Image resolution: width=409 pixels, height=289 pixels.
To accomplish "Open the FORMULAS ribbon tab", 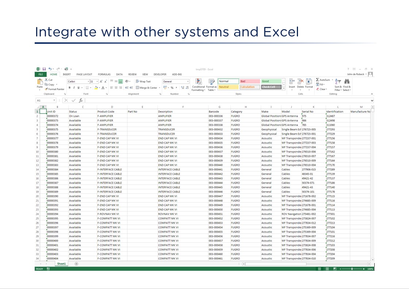I will pyautogui.click(x=104, y=74).
